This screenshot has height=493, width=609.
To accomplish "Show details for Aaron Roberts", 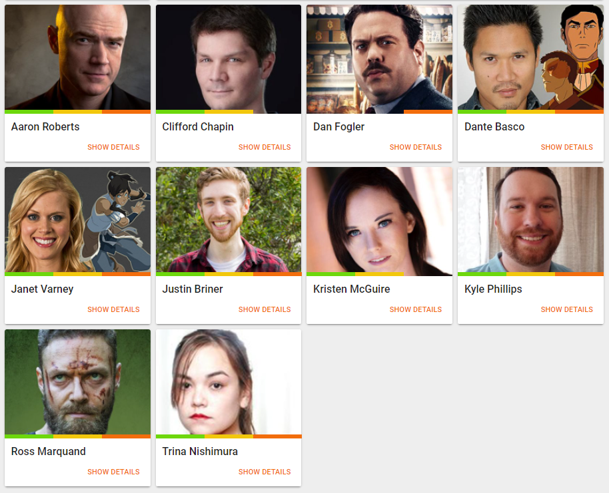I will point(113,147).
